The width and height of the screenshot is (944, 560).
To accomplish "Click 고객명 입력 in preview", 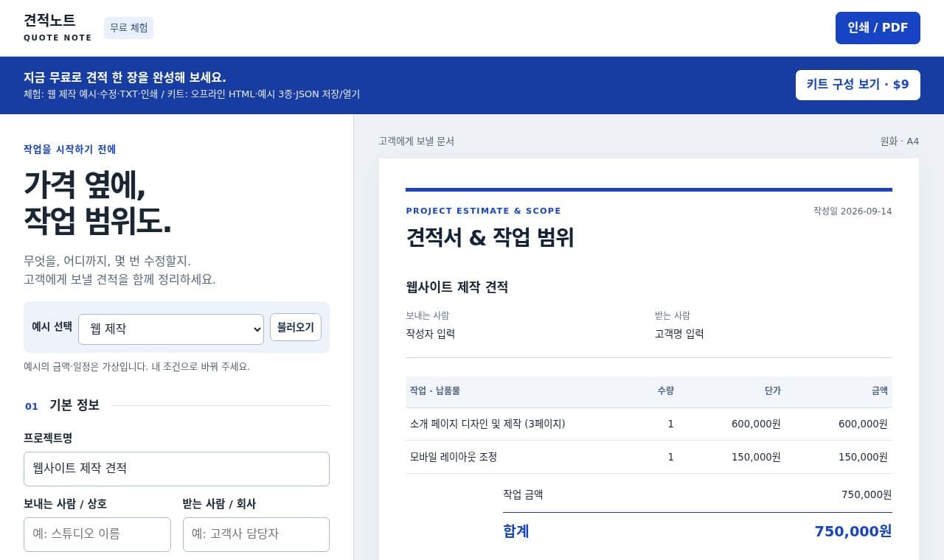I will (679, 334).
